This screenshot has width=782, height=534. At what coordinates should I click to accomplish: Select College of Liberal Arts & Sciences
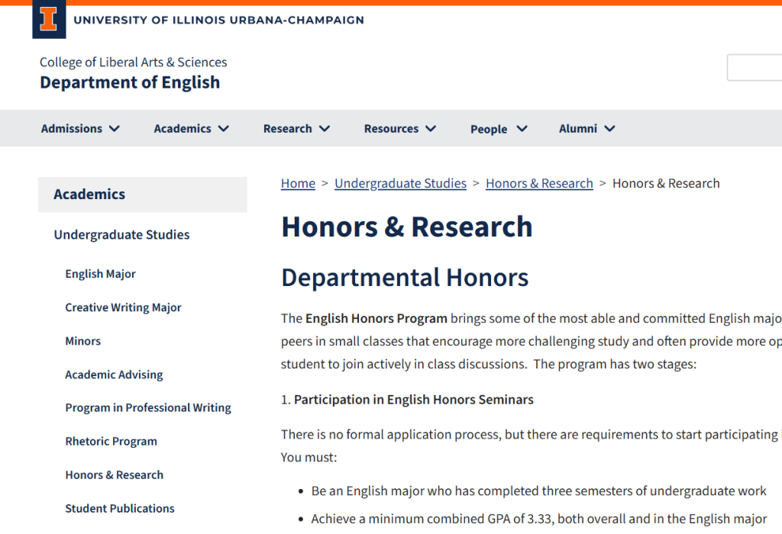coord(133,63)
